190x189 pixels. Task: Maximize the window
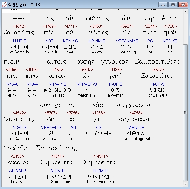(173, 5)
